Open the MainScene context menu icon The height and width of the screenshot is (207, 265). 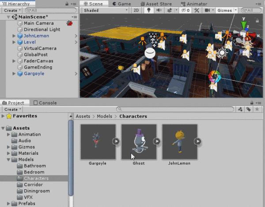tap(74, 17)
